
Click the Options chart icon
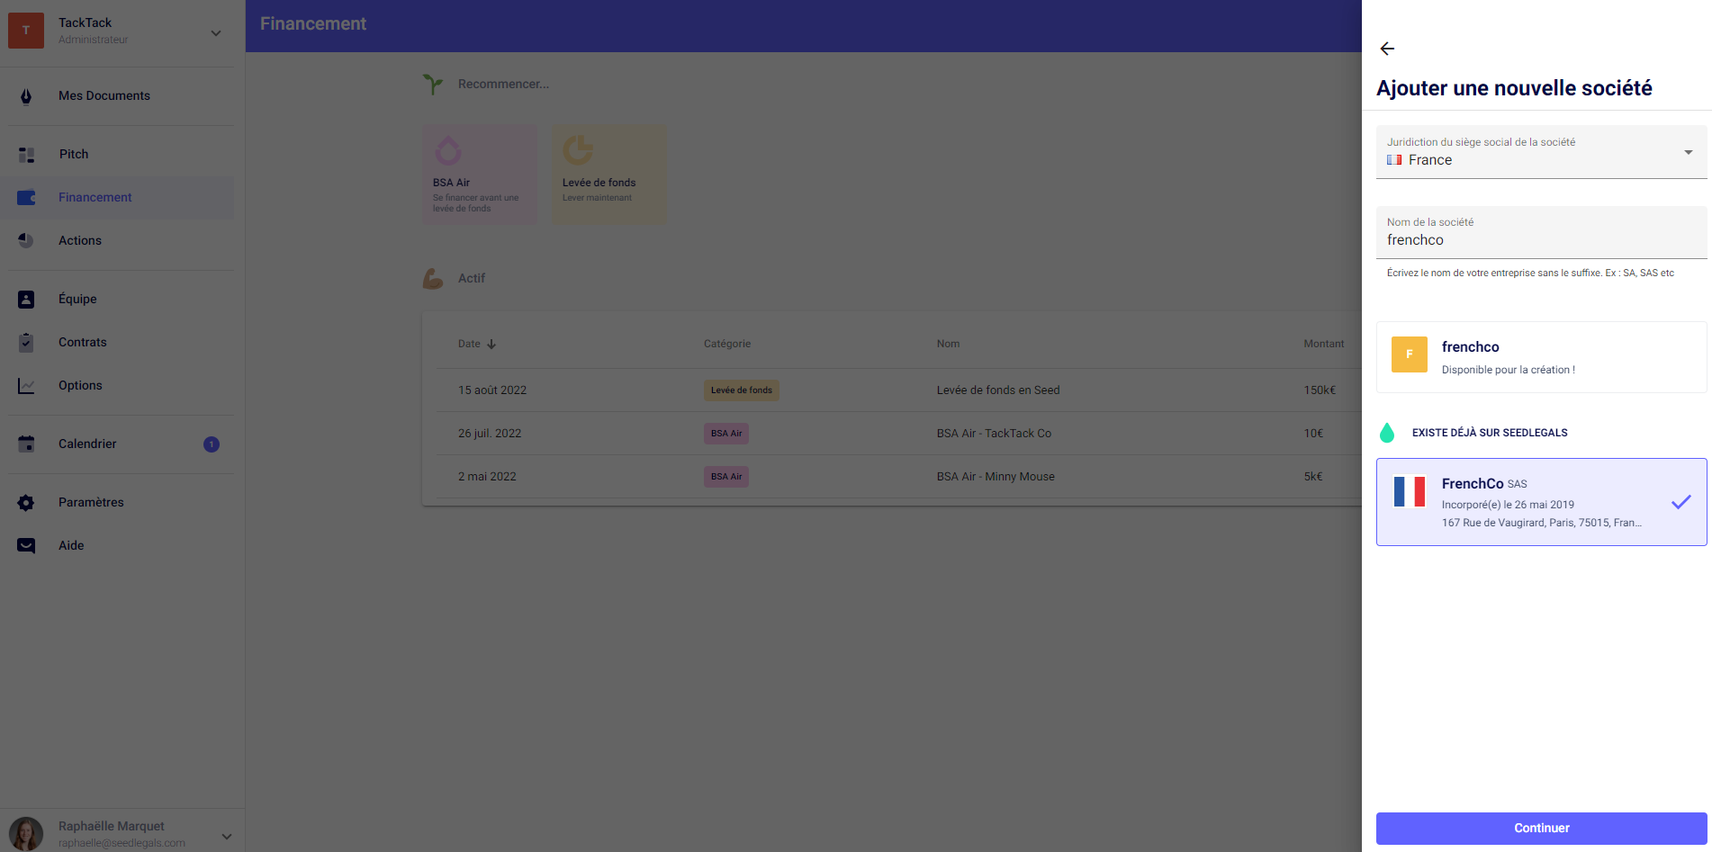[x=26, y=386]
